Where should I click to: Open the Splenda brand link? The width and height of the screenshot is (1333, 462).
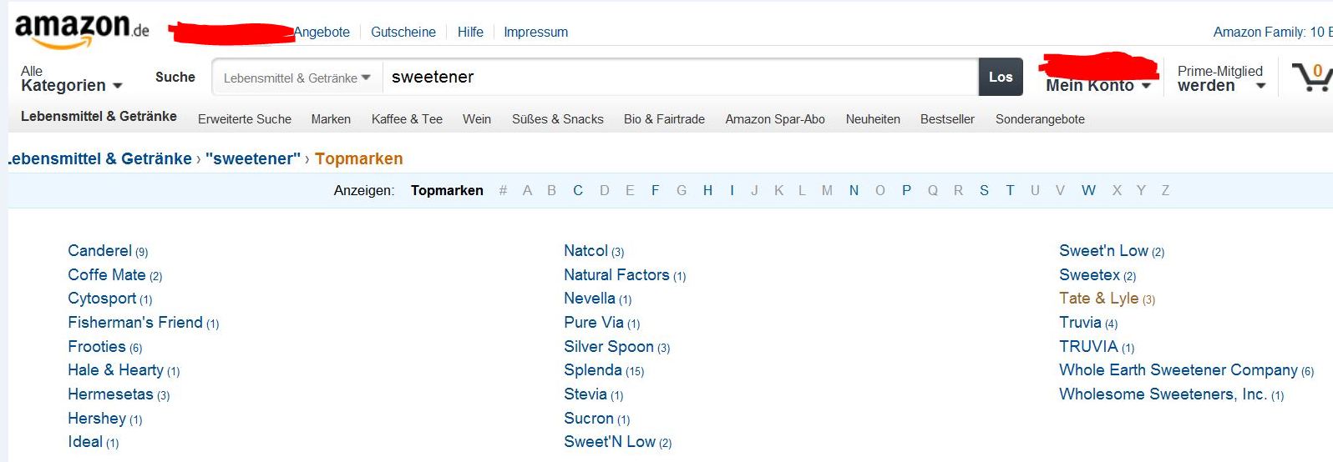click(593, 370)
